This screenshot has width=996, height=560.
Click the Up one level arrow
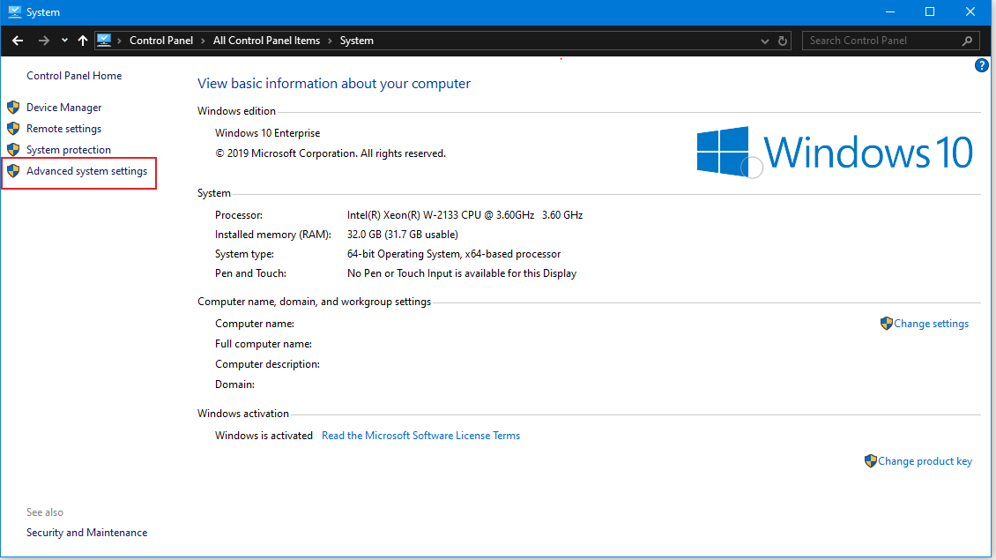(x=83, y=41)
